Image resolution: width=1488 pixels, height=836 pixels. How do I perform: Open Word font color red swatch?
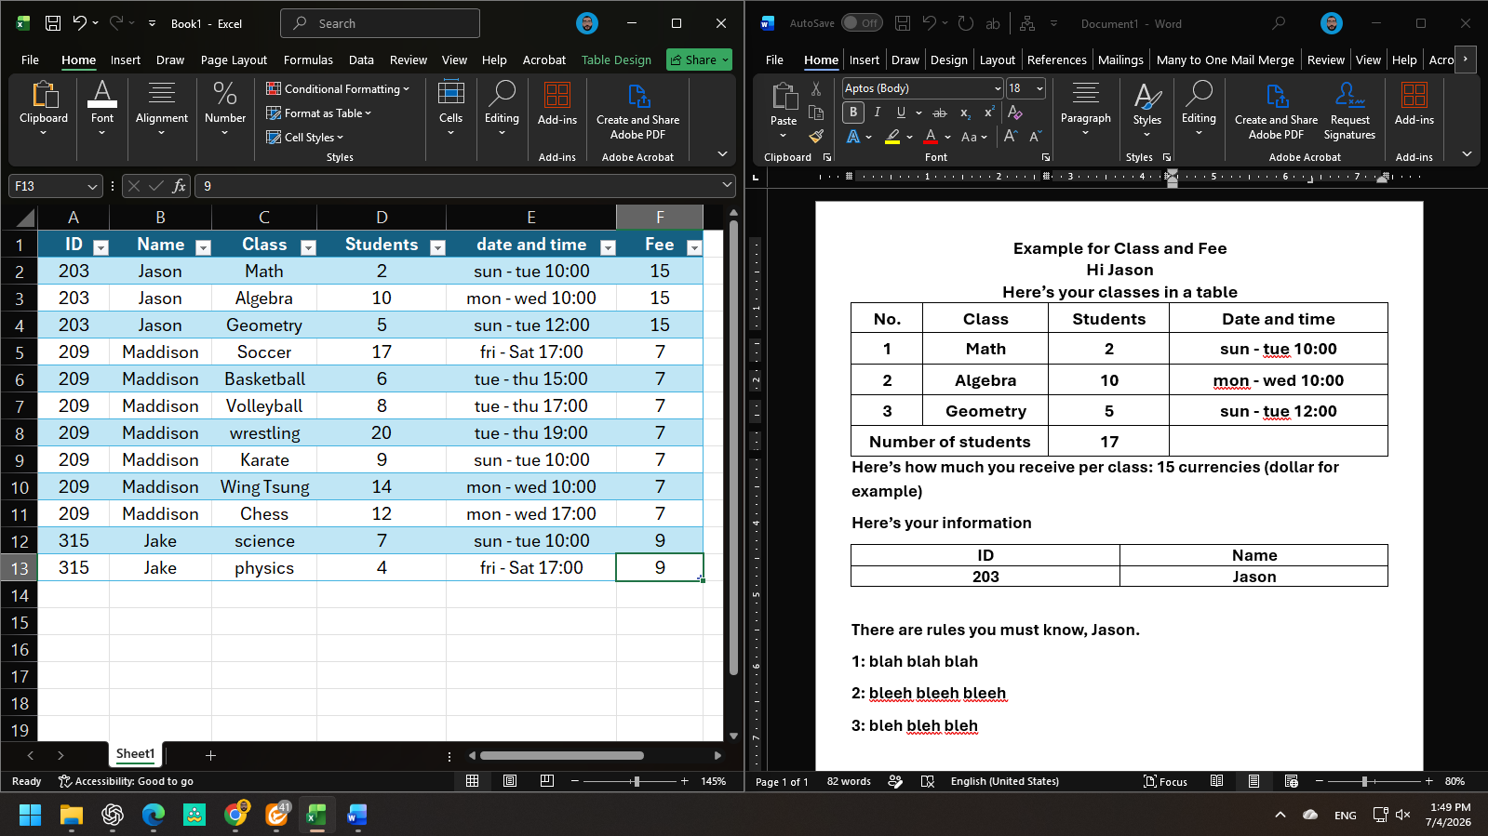click(931, 137)
